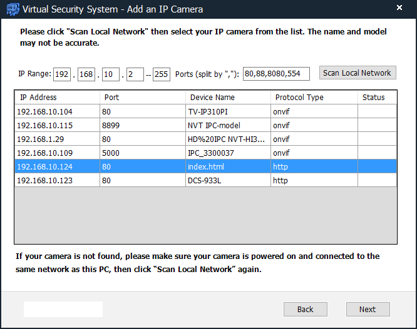Close the Add an IP Camera dialog
417x329 pixels.
(x=399, y=9)
